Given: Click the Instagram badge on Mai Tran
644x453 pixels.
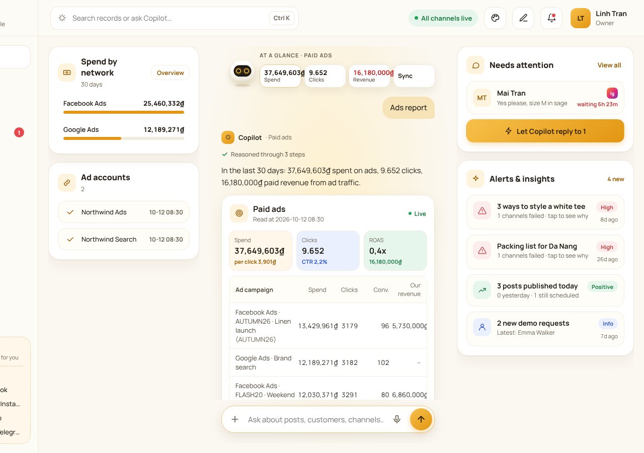Looking at the screenshot, I should tap(612, 93).
